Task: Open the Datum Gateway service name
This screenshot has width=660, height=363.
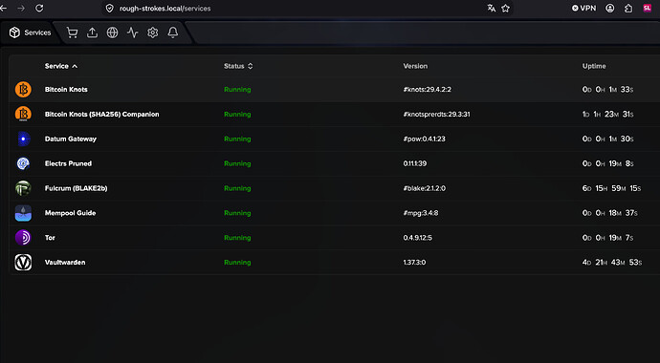Action: coord(71,139)
